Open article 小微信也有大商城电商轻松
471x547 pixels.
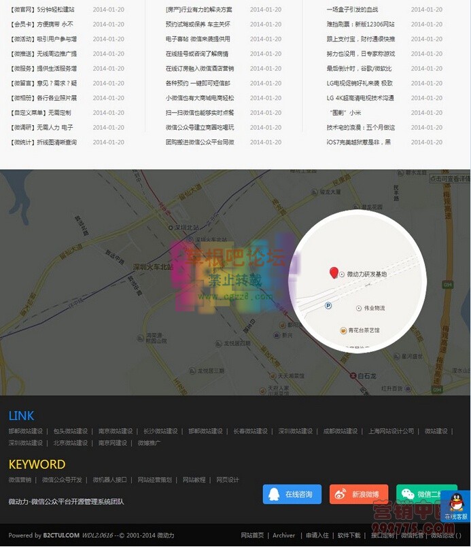coord(200,98)
